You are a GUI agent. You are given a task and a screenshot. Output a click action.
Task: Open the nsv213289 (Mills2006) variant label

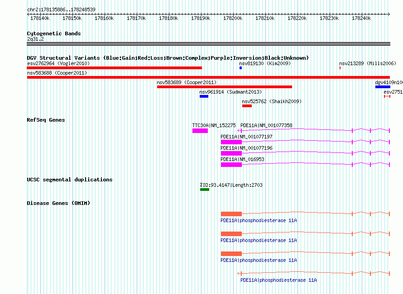click(x=368, y=63)
